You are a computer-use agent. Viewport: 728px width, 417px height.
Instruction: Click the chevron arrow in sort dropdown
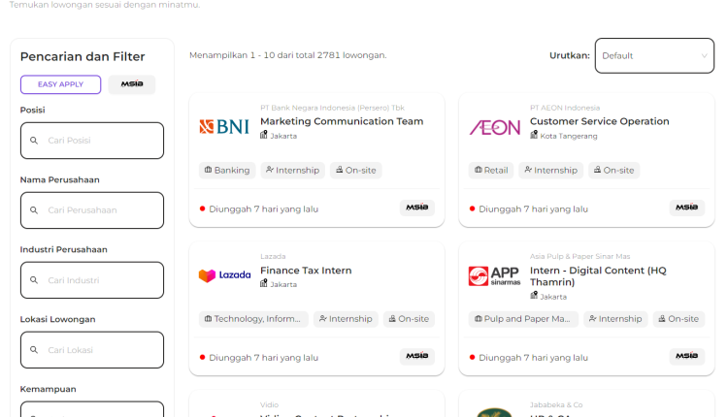coord(704,55)
